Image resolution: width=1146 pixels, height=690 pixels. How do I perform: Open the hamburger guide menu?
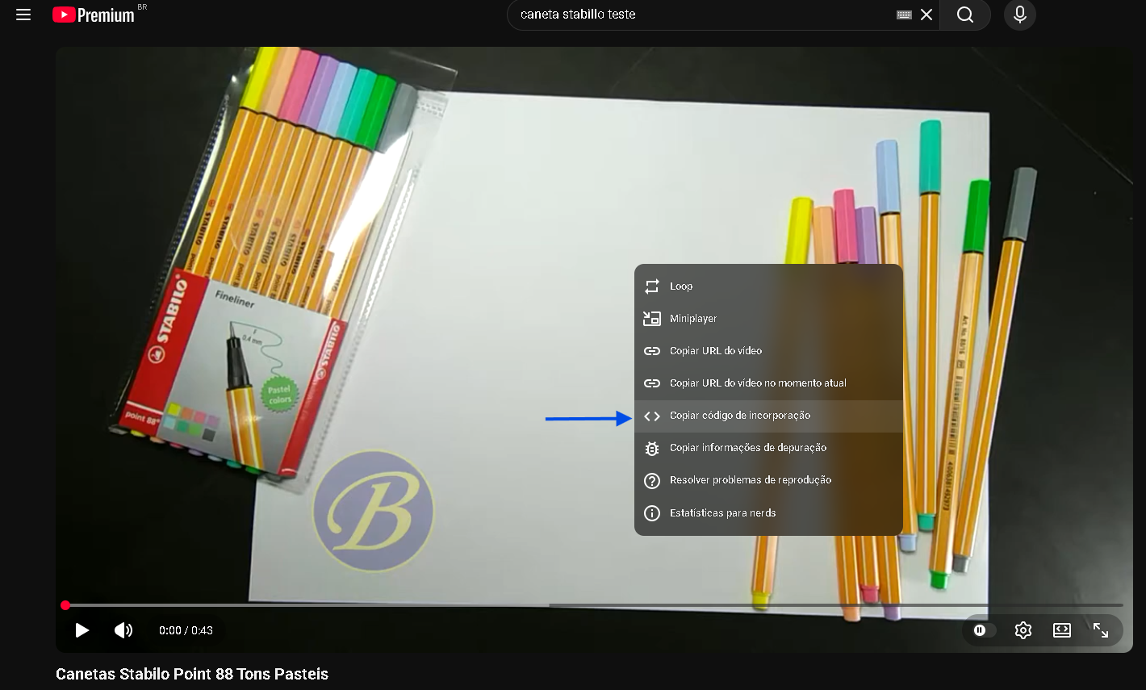23,15
